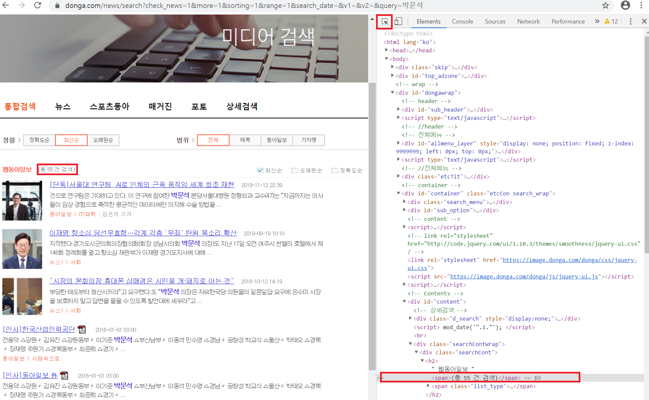The height and width of the screenshot is (400, 649).
Task: Open the 스포츠동아 search tab
Action: tap(110, 106)
